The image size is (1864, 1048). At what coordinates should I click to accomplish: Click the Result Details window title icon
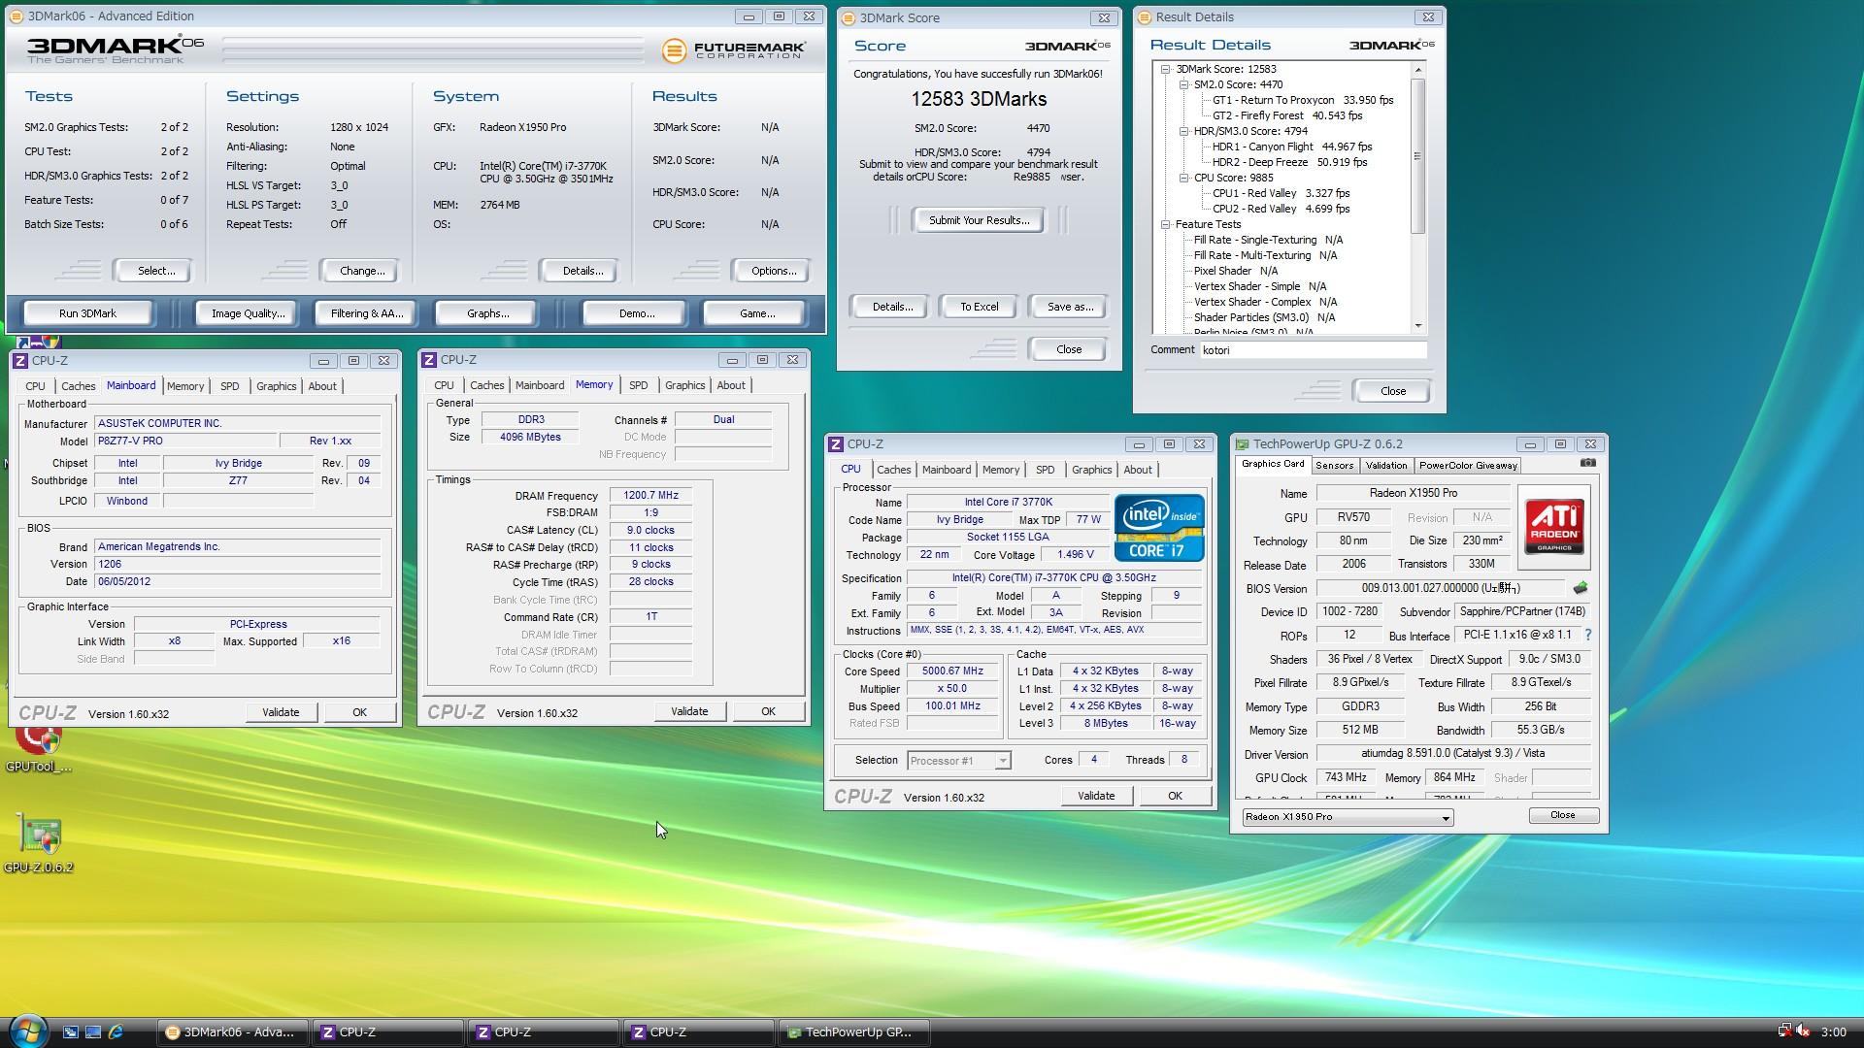[1144, 17]
